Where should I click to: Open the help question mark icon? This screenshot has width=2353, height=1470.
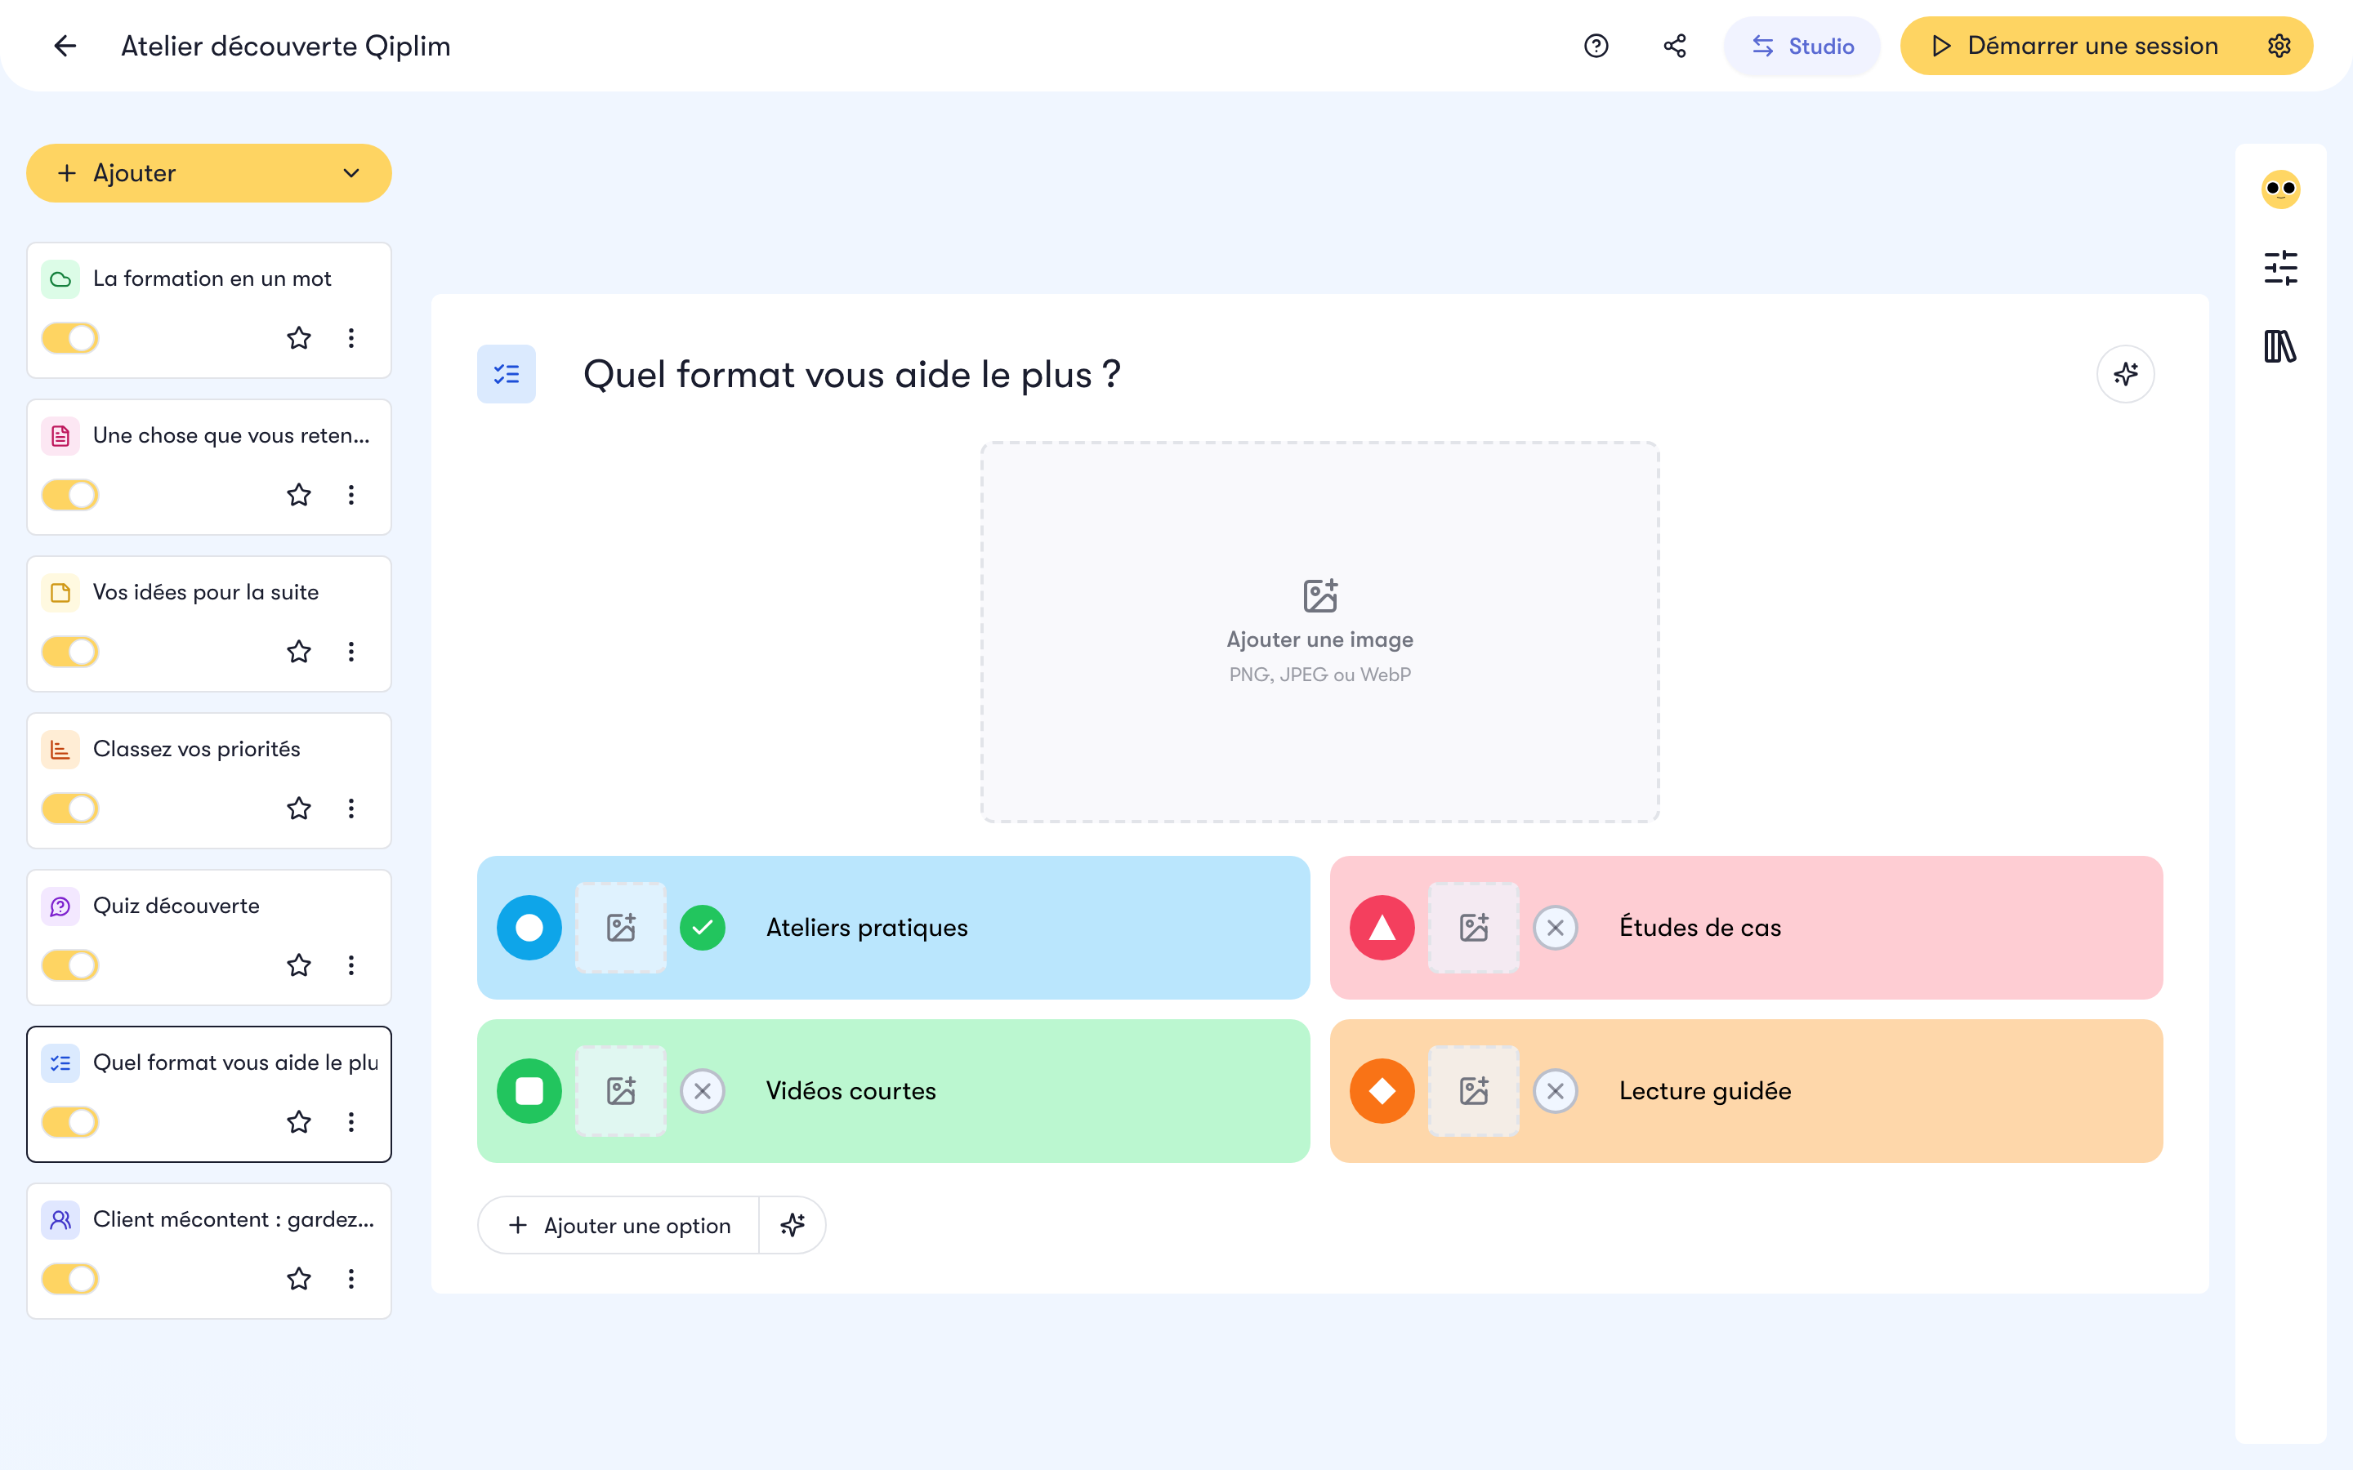1596,46
